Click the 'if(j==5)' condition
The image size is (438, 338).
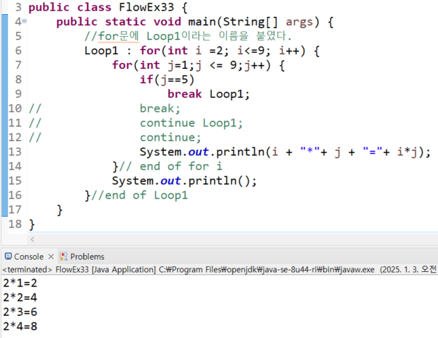[x=167, y=80]
